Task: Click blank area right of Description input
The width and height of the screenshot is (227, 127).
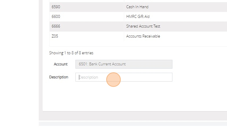Action: (199, 77)
